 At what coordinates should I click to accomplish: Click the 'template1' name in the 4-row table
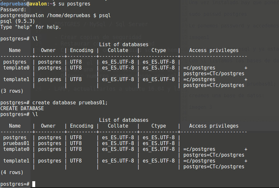16,161
